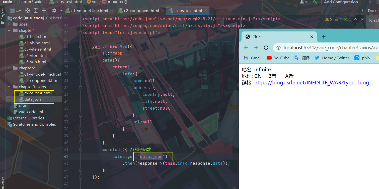Click axios_test.html in the breadcrumb bar

65,2
